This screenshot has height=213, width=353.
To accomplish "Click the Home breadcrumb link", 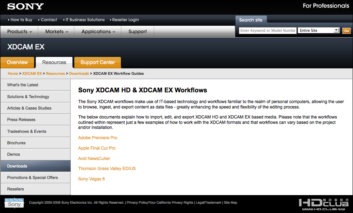I will [13, 73].
